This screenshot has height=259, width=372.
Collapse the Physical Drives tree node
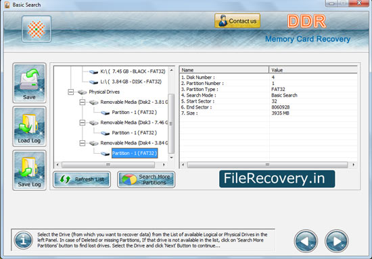tap(71, 92)
